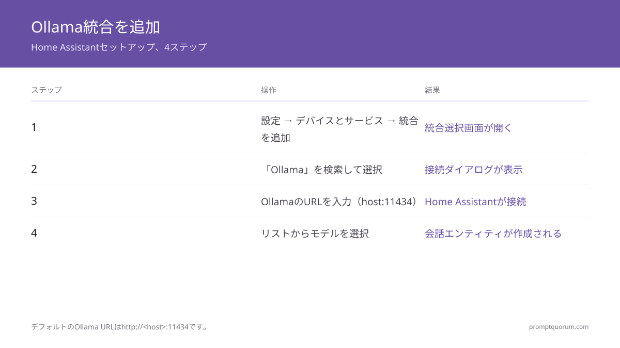The width and height of the screenshot is (620, 348).
Task: Click the column header '結果'
Action: (432, 90)
